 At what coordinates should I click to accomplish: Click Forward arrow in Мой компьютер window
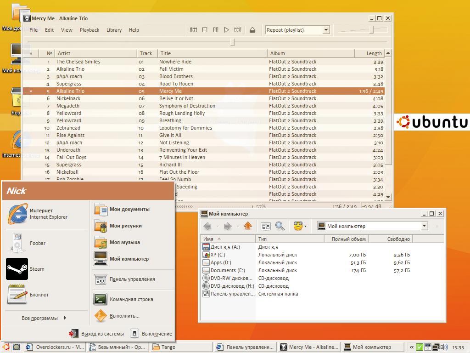228,226
